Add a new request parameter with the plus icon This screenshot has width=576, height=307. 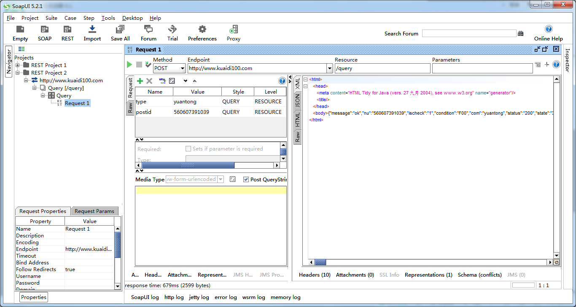pyautogui.click(x=140, y=81)
